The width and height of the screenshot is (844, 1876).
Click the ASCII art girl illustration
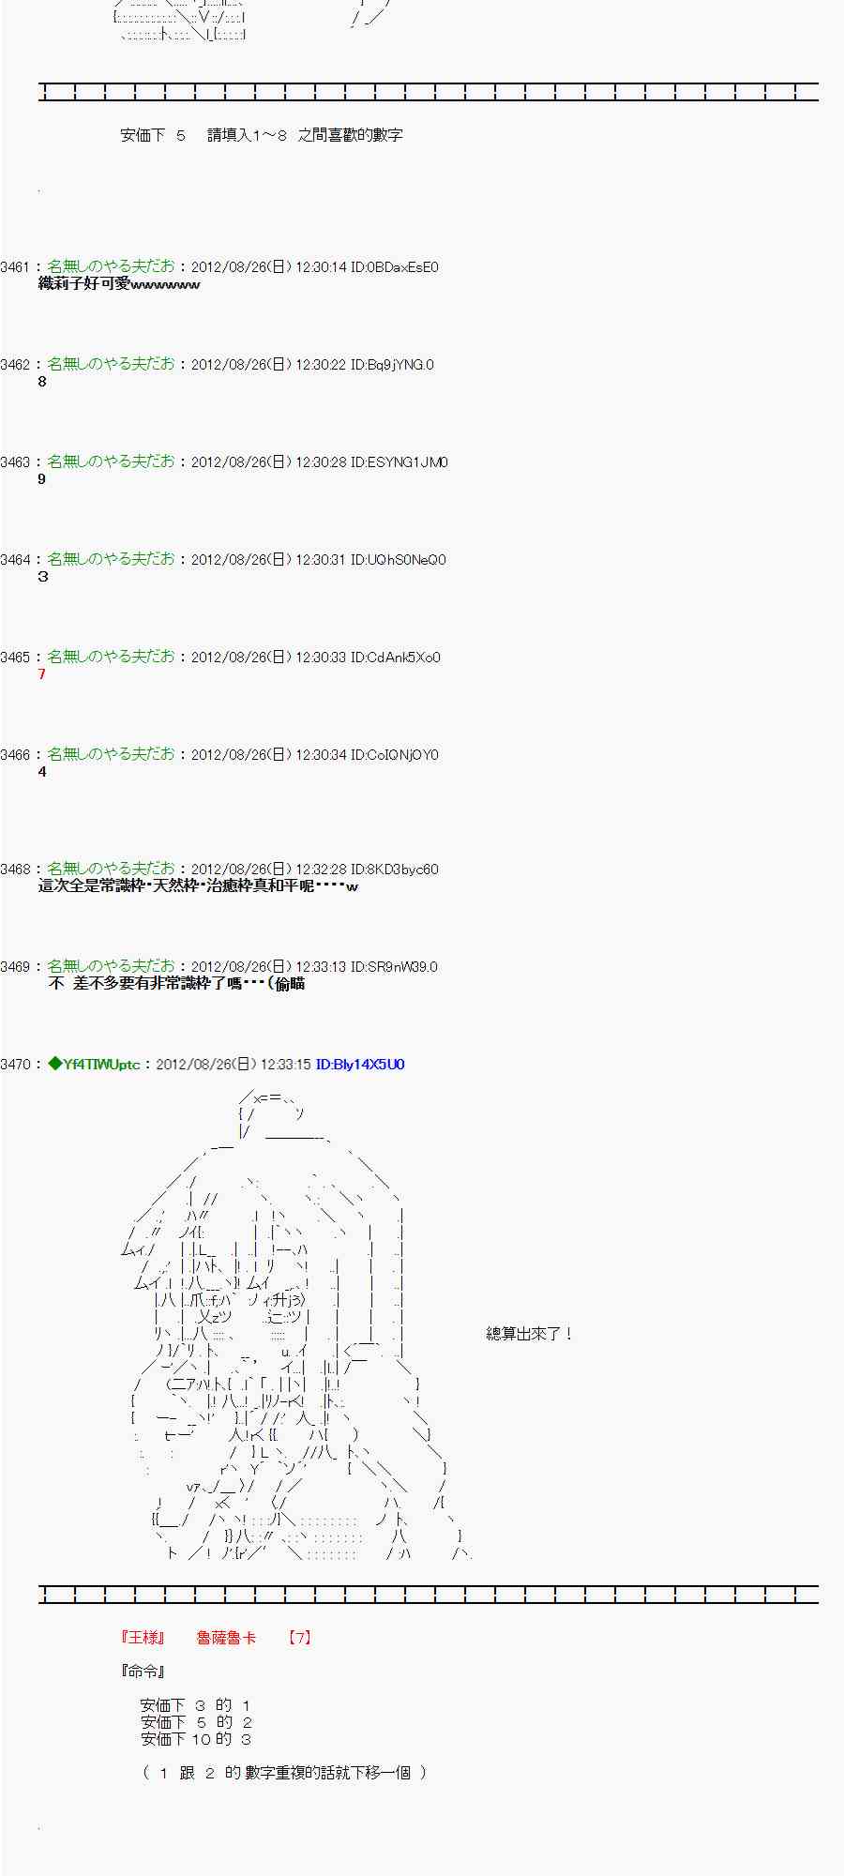[x=281, y=1332]
